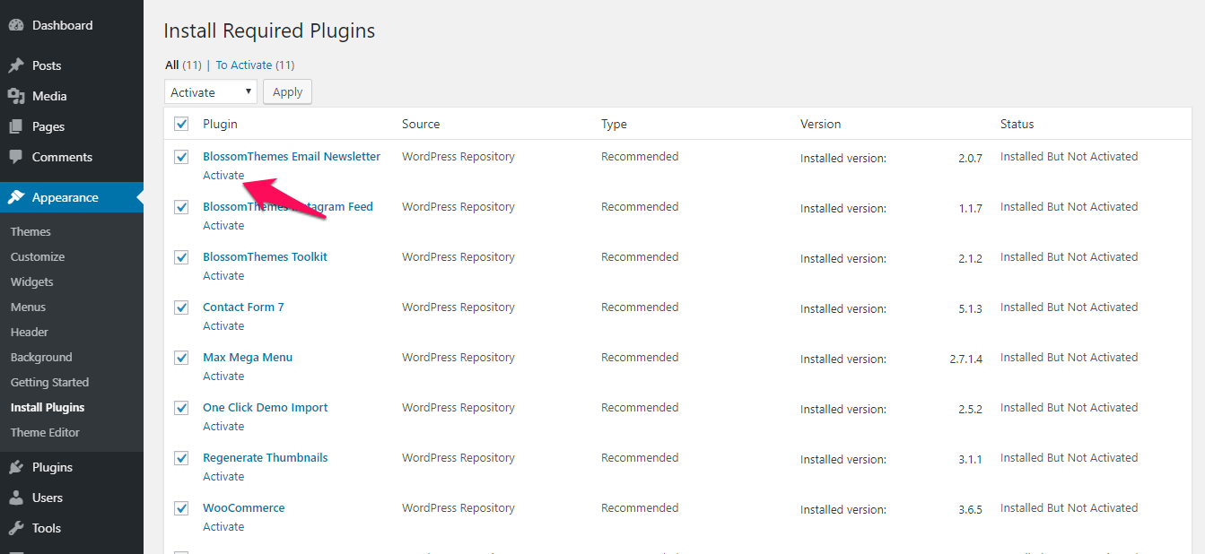Uncheck One Click Demo Import checkbox
1205x554 pixels.
point(181,408)
